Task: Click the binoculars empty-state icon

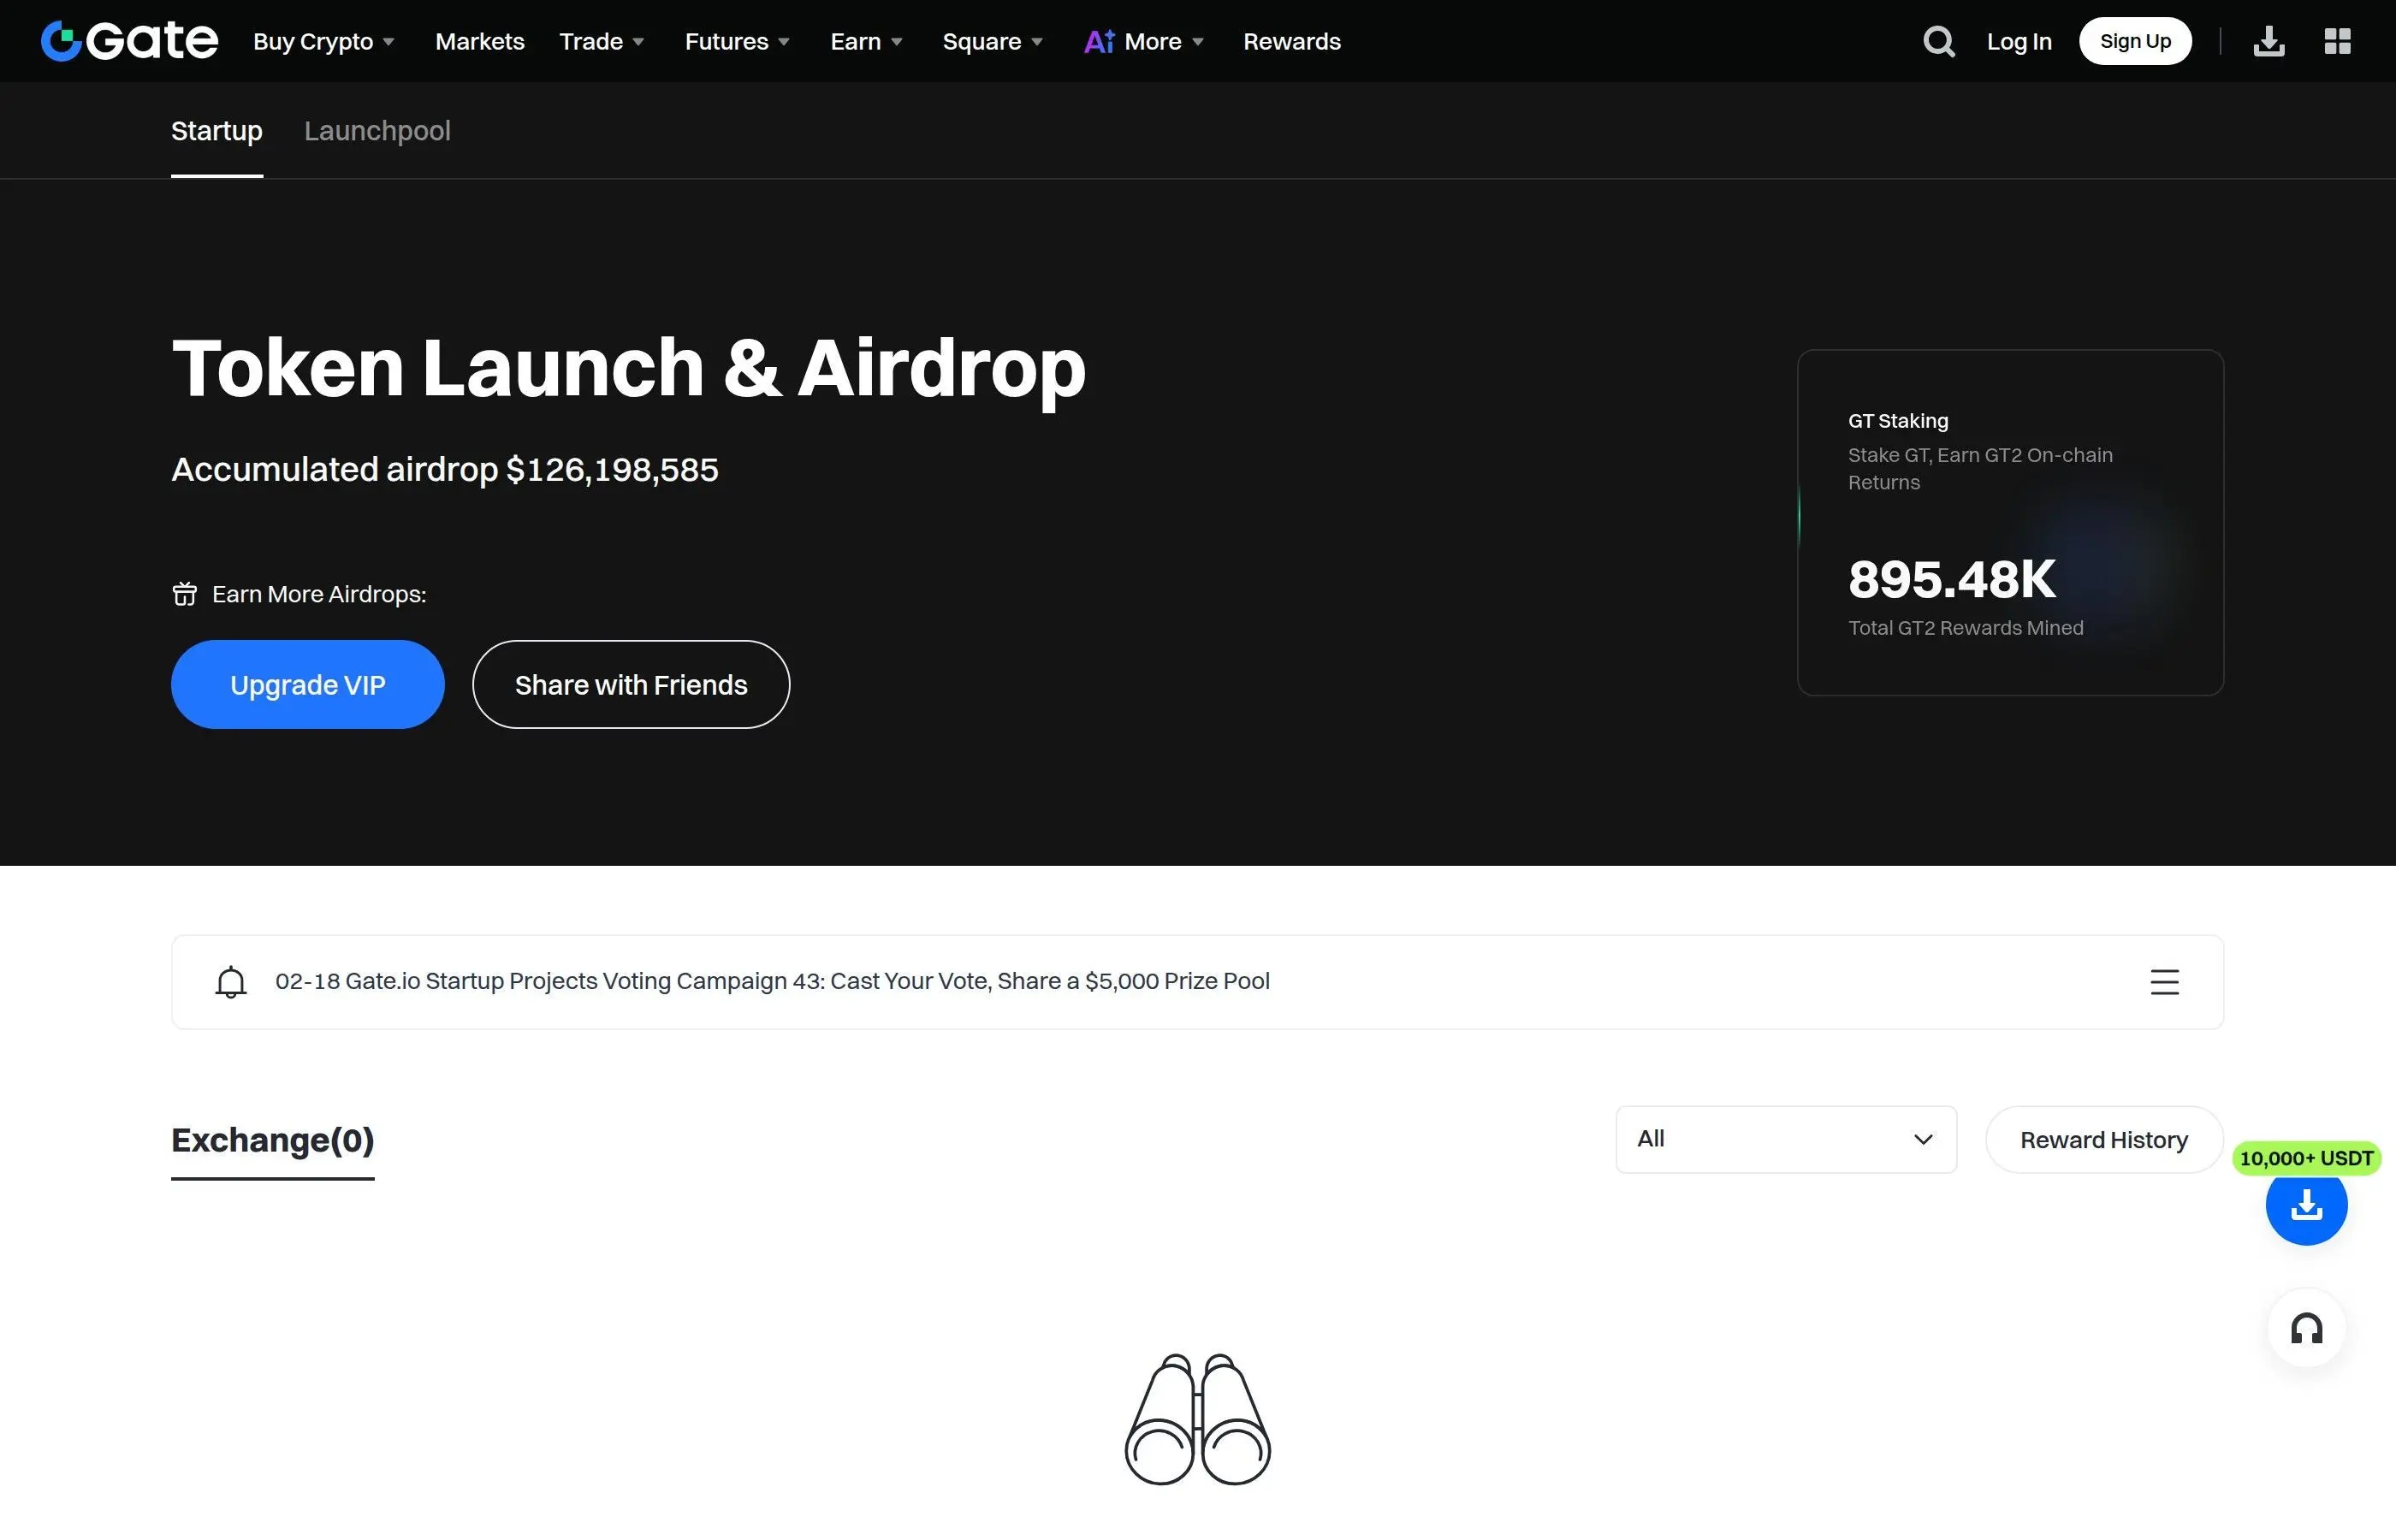Action: 1197,1419
